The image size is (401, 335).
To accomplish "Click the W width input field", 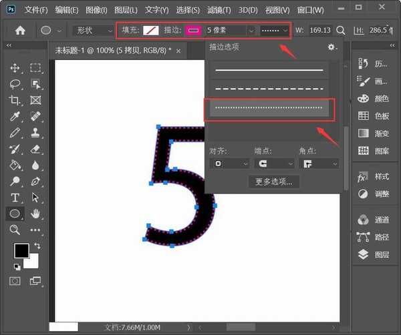I will pos(320,31).
